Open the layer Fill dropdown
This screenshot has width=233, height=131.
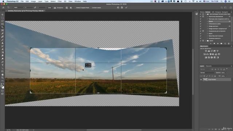[x=226, y=76]
